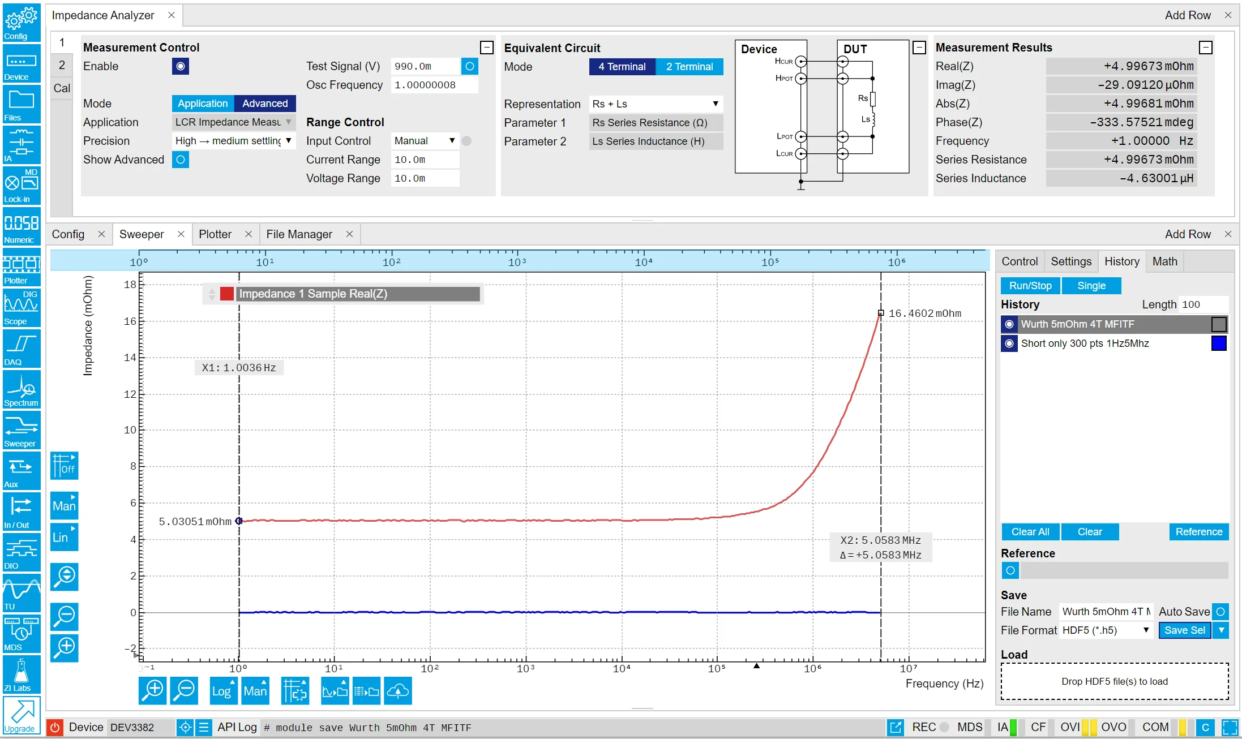This screenshot has width=1242, height=739.
Task: Open the Settings side tab
Action: pos(1071,261)
